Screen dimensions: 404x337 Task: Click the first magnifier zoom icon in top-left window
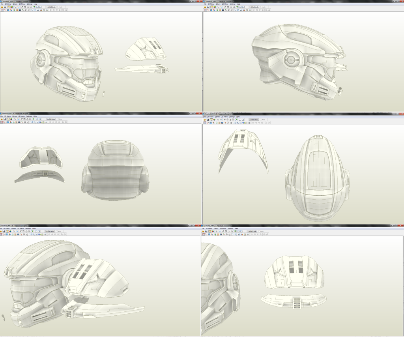pyautogui.click(x=64, y=10)
